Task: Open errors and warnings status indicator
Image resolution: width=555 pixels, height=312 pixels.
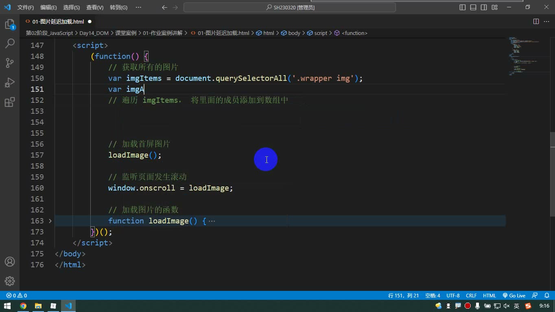Action: 17,295
